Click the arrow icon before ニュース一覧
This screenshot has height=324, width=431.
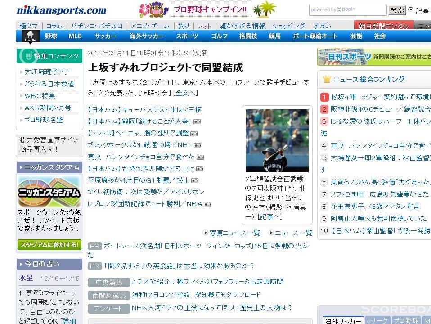click(271, 233)
